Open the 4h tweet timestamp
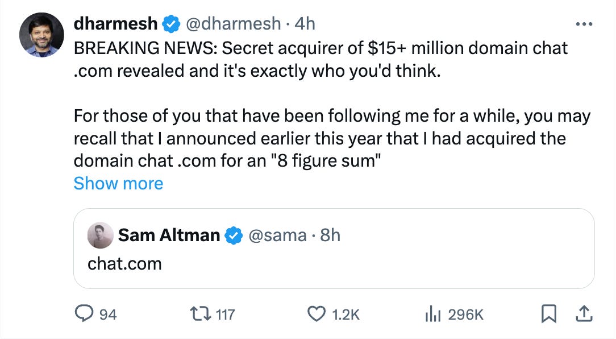Viewport: 616px width, 339px height. coord(303,23)
